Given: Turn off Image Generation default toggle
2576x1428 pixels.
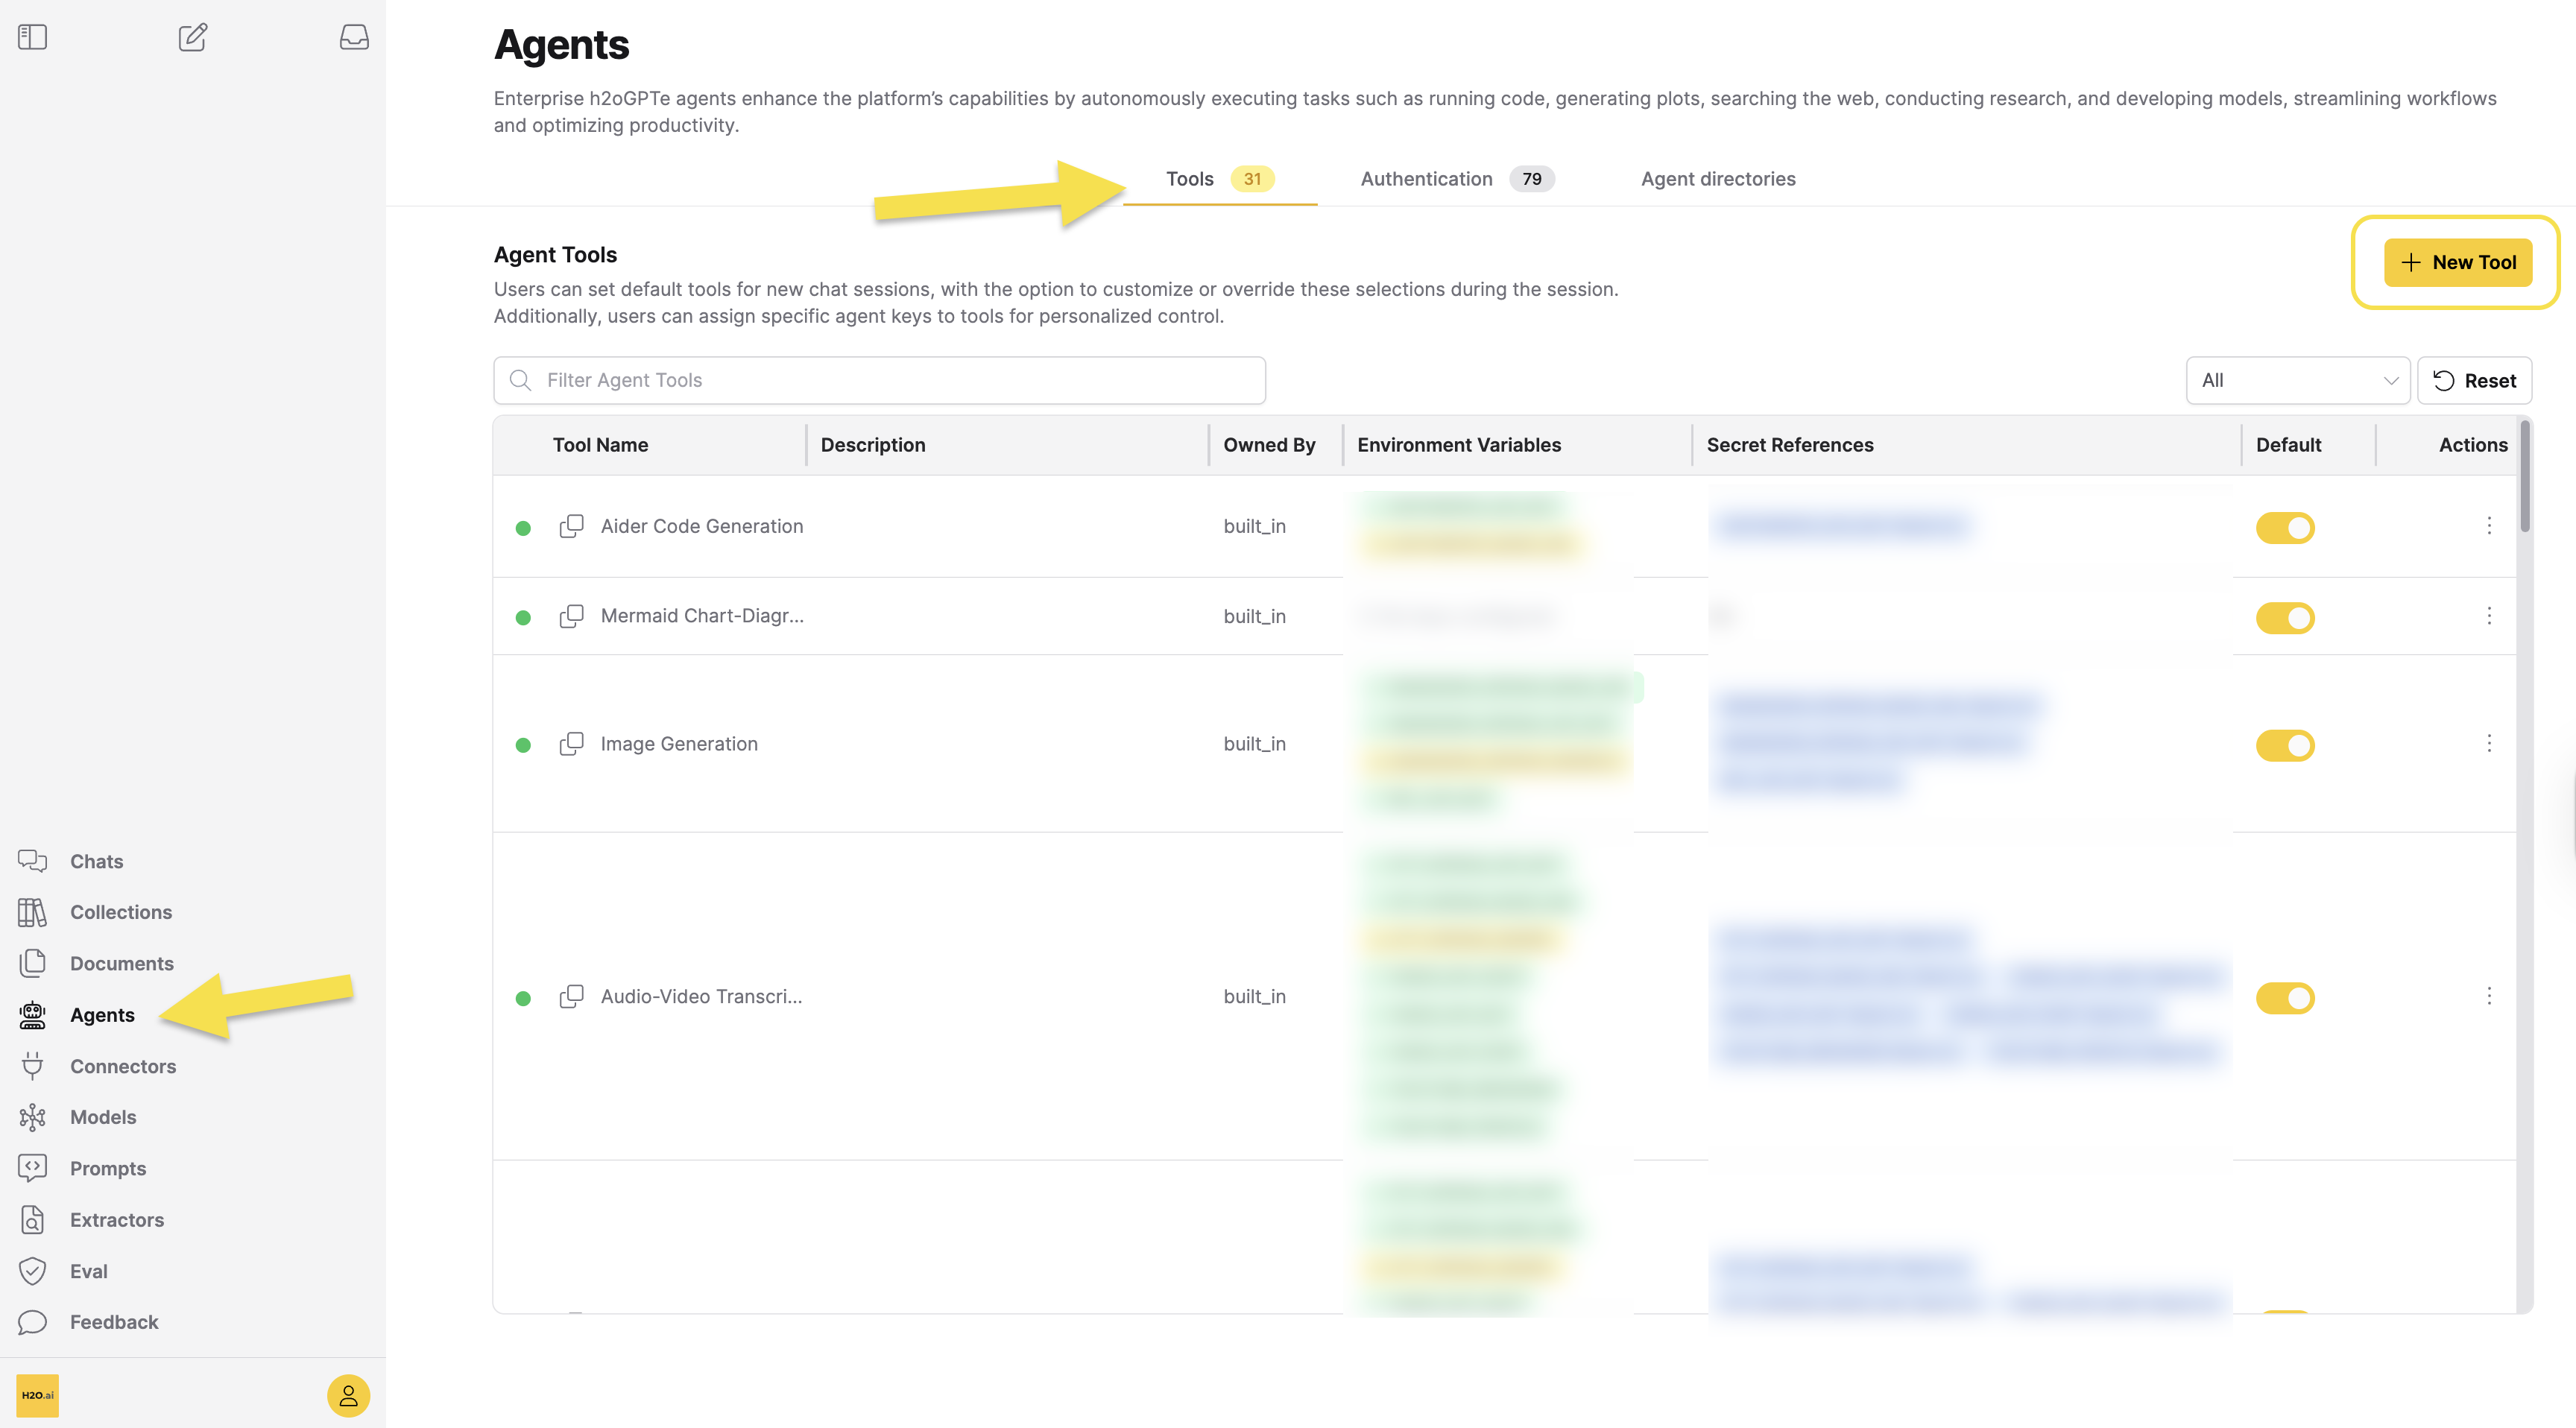Looking at the screenshot, I should coord(2284,745).
